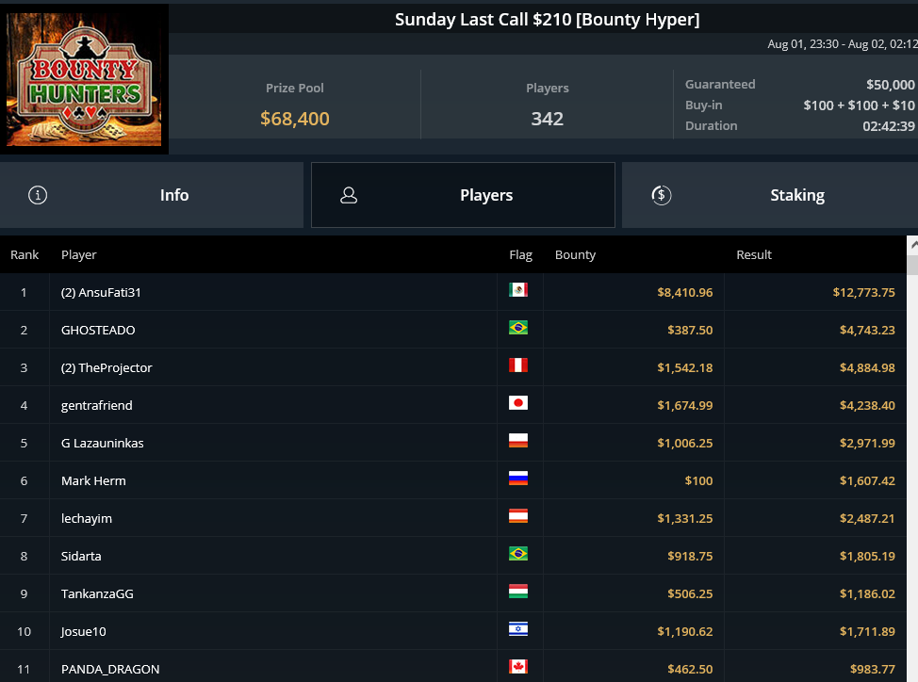
Task: Select player Josue10
Action: (84, 631)
